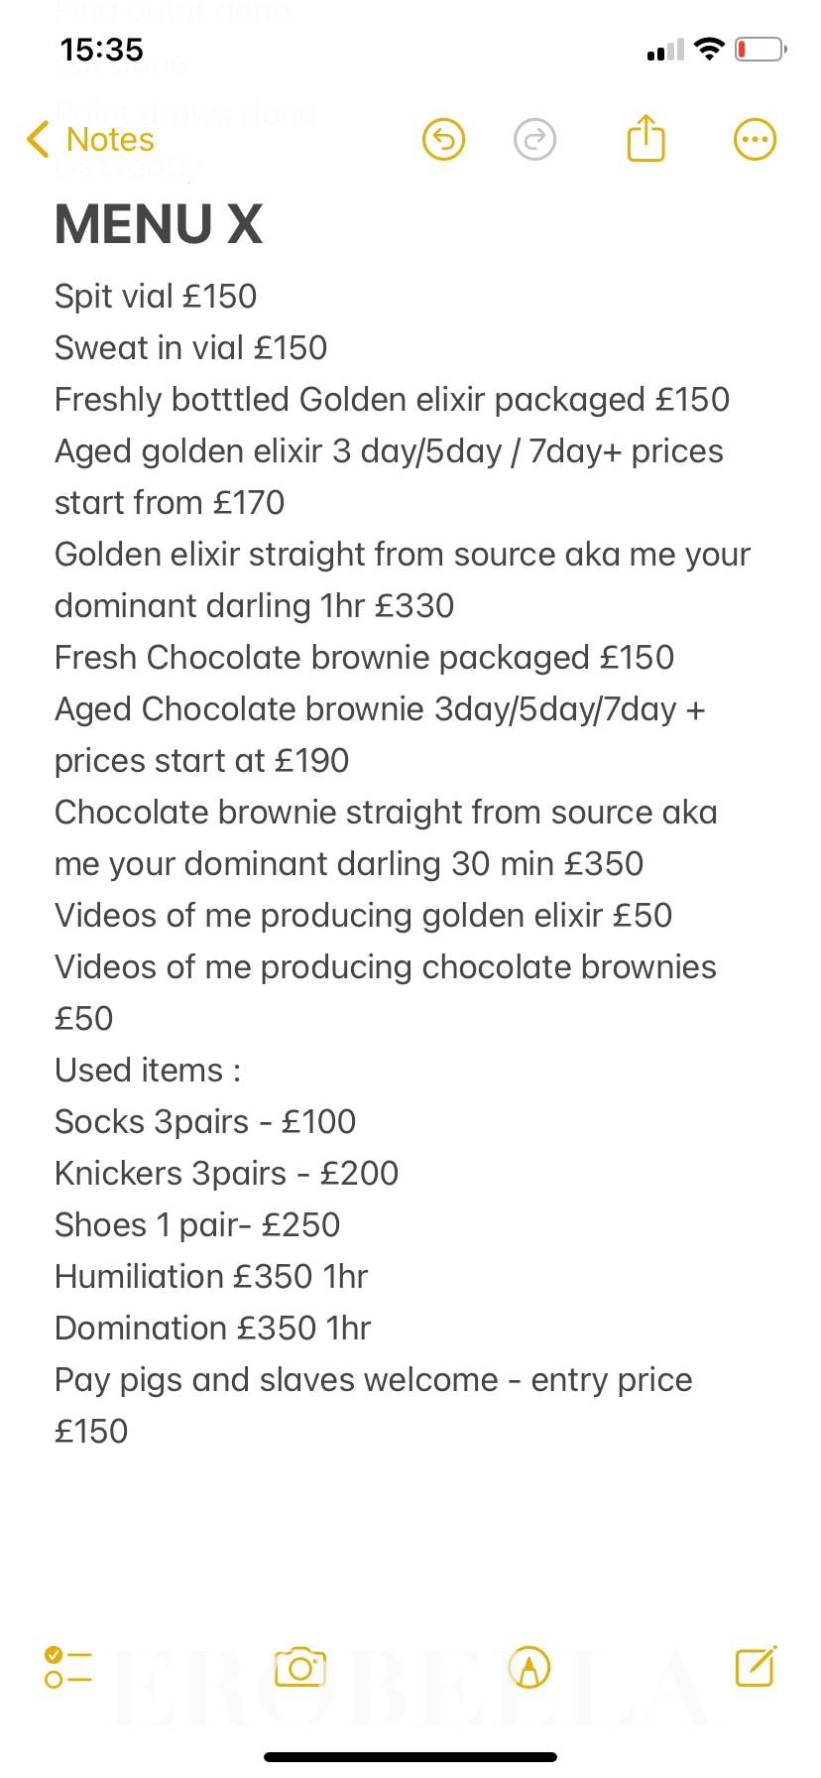Tap the Sweat in vial £150 line

click(x=191, y=348)
